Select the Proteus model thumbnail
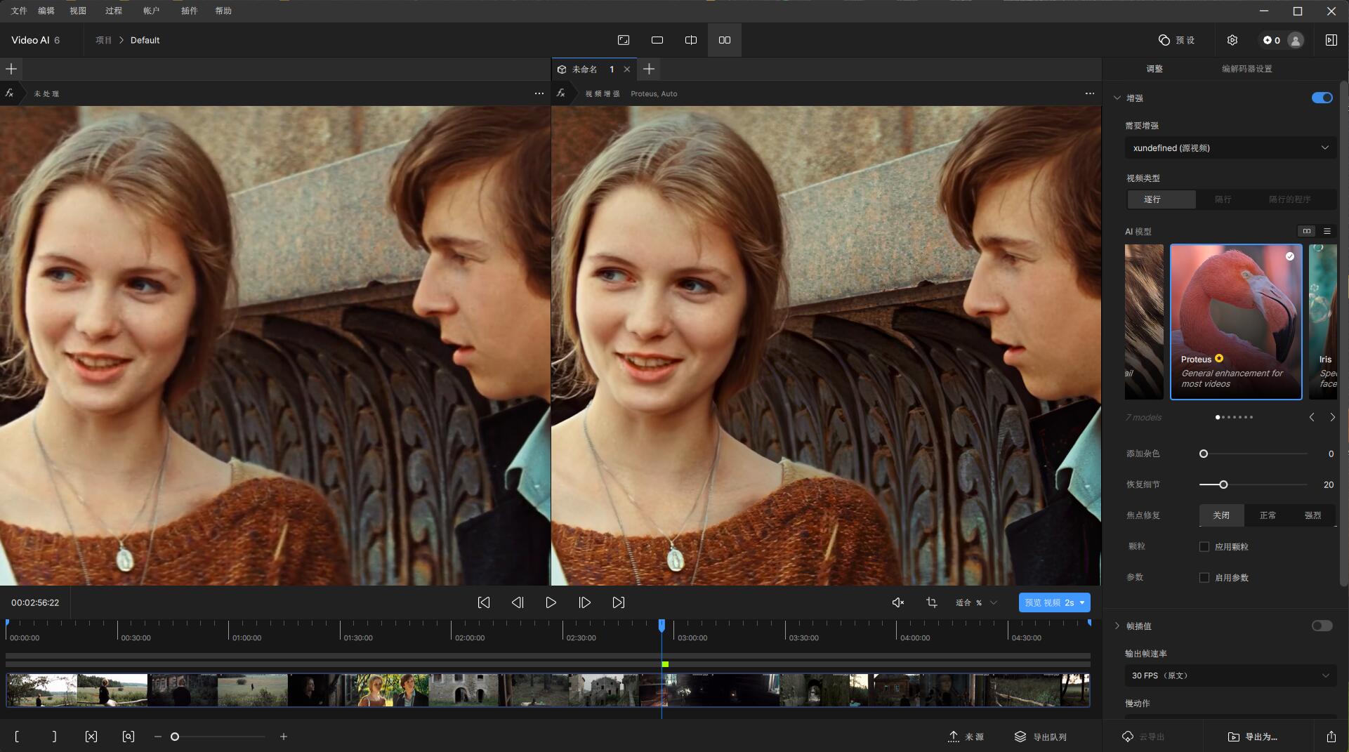Viewport: 1349px width, 752px height. [x=1236, y=322]
